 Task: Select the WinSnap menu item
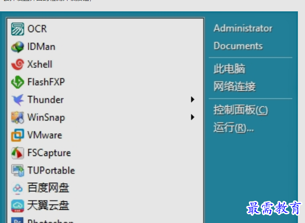click(105, 117)
